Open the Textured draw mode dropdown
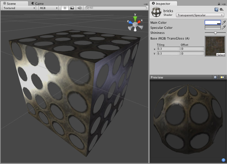Image resolution: width=227 pixels, height=164 pixels. tap(18, 8)
